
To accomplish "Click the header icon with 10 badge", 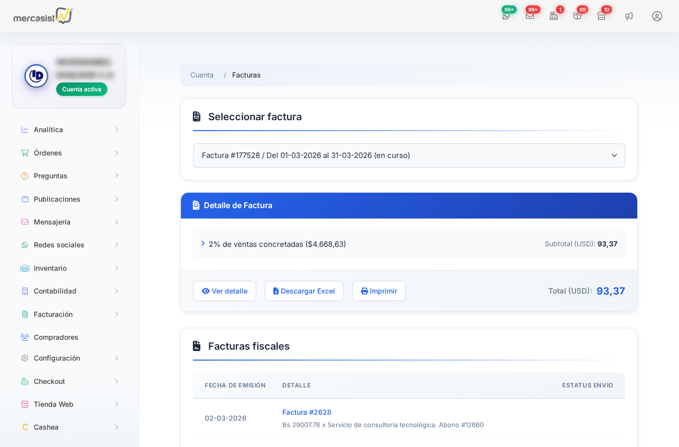I will pyautogui.click(x=601, y=16).
